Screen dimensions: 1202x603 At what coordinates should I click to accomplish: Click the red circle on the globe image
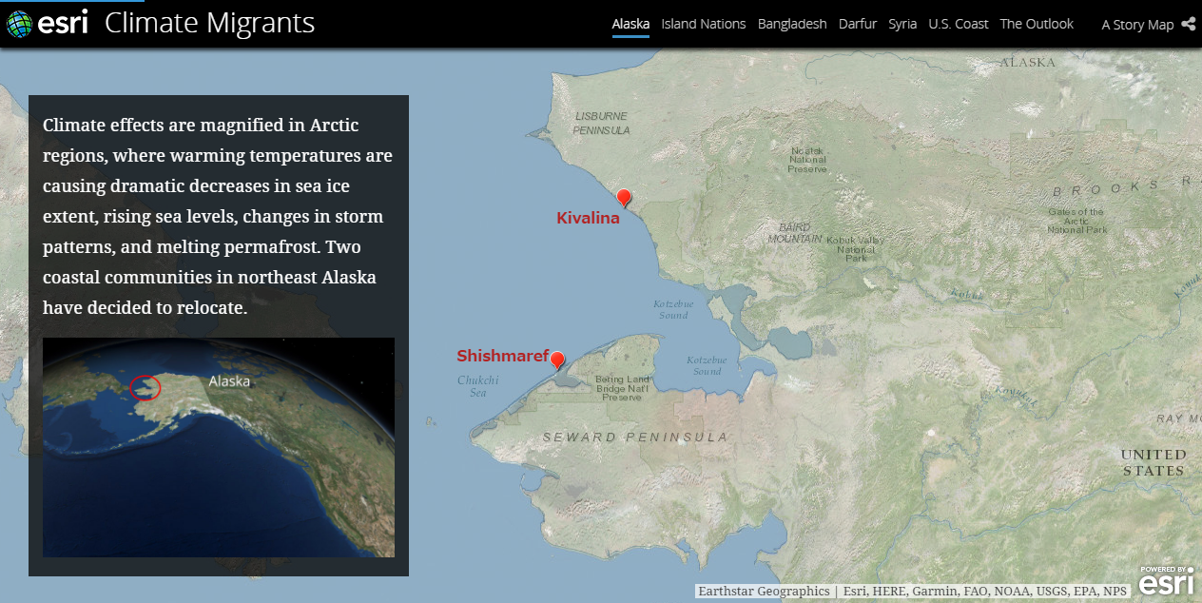tap(145, 387)
